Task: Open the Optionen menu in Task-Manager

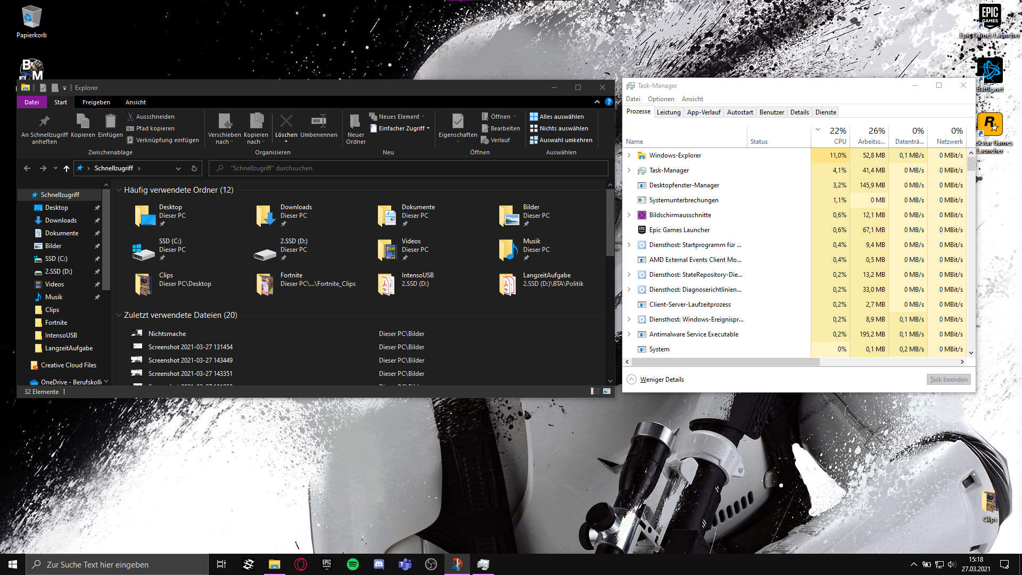Action: tap(661, 99)
